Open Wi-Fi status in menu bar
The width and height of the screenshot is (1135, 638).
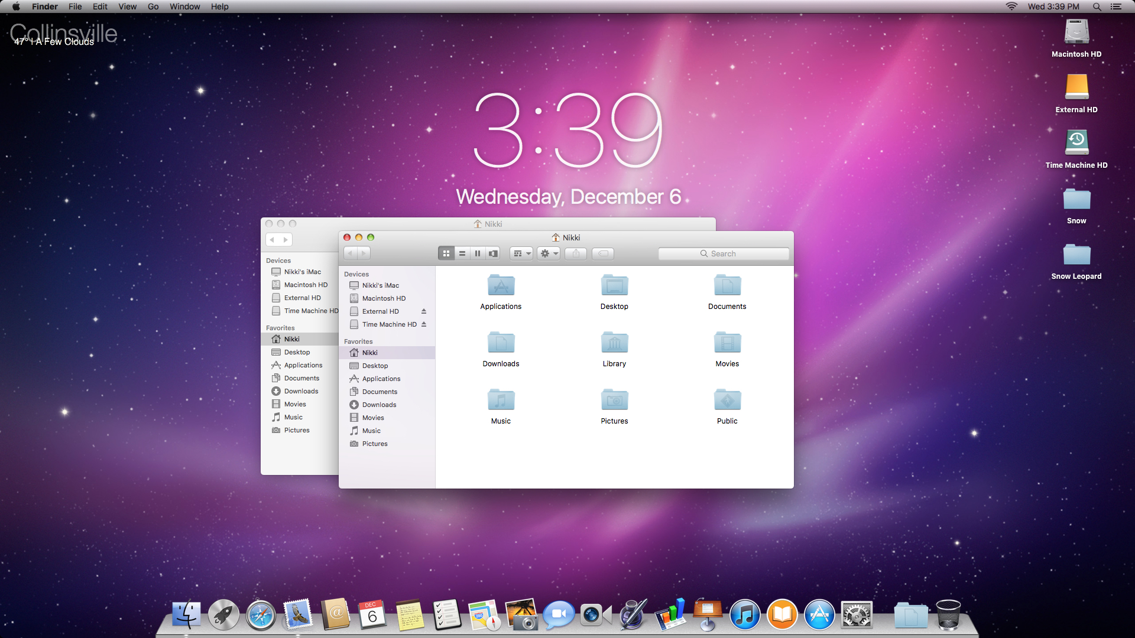(1011, 6)
